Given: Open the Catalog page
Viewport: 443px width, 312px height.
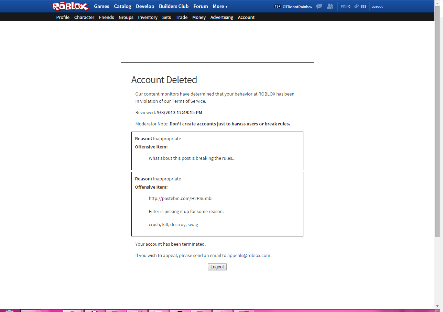Looking at the screenshot, I should (x=122, y=6).
